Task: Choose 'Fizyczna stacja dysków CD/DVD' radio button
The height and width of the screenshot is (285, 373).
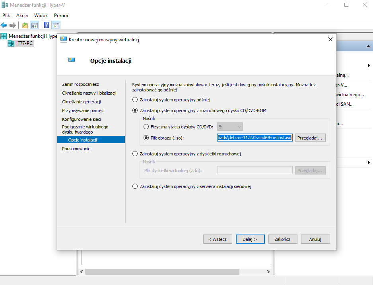Action: pos(146,127)
